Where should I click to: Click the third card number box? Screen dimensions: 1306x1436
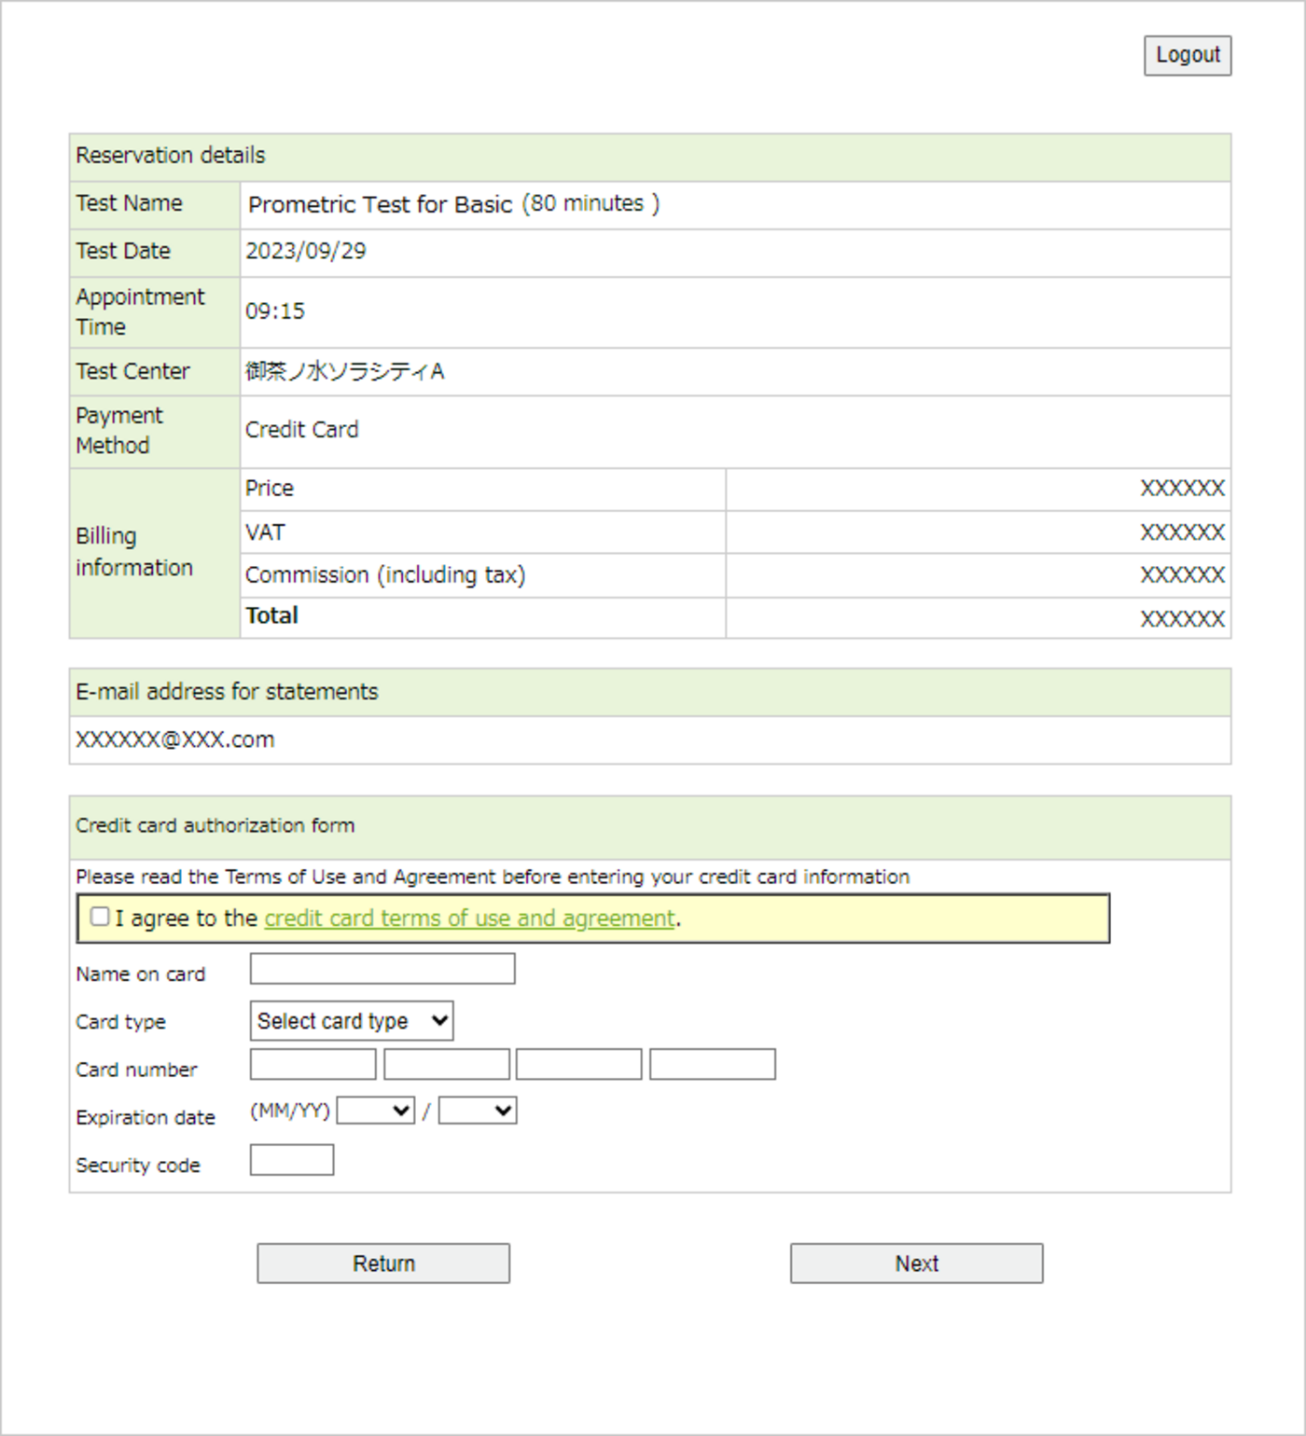click(578, 1064)
